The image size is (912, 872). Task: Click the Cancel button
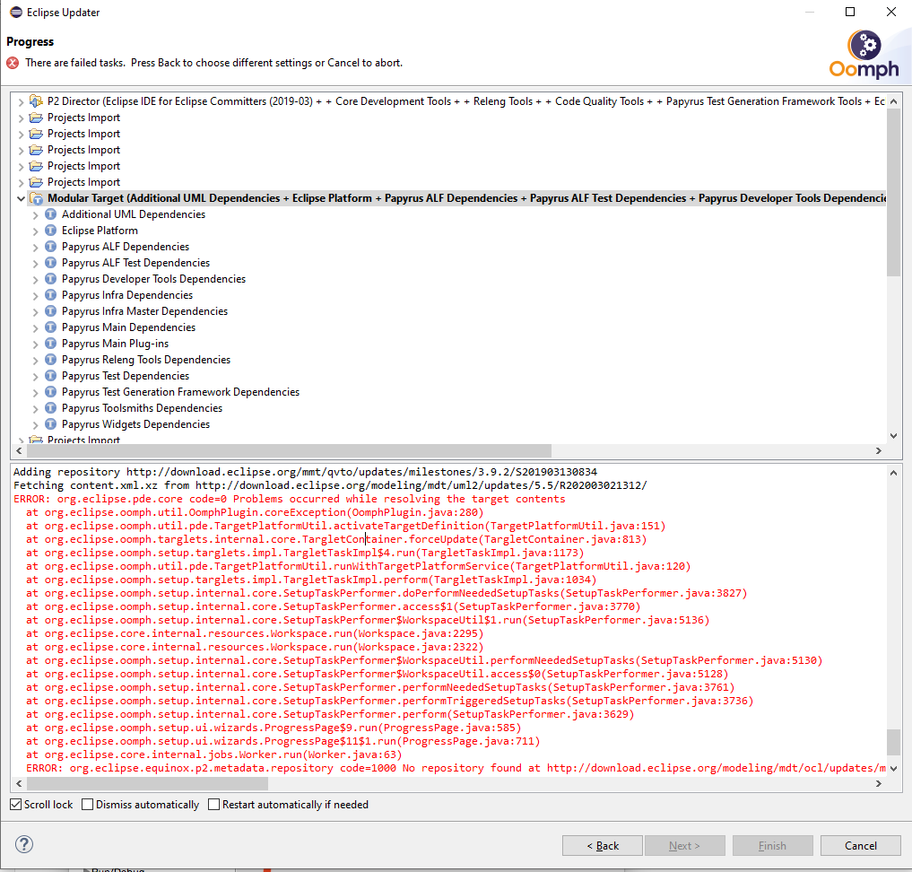pyautogui.click(x=861, y=846)
